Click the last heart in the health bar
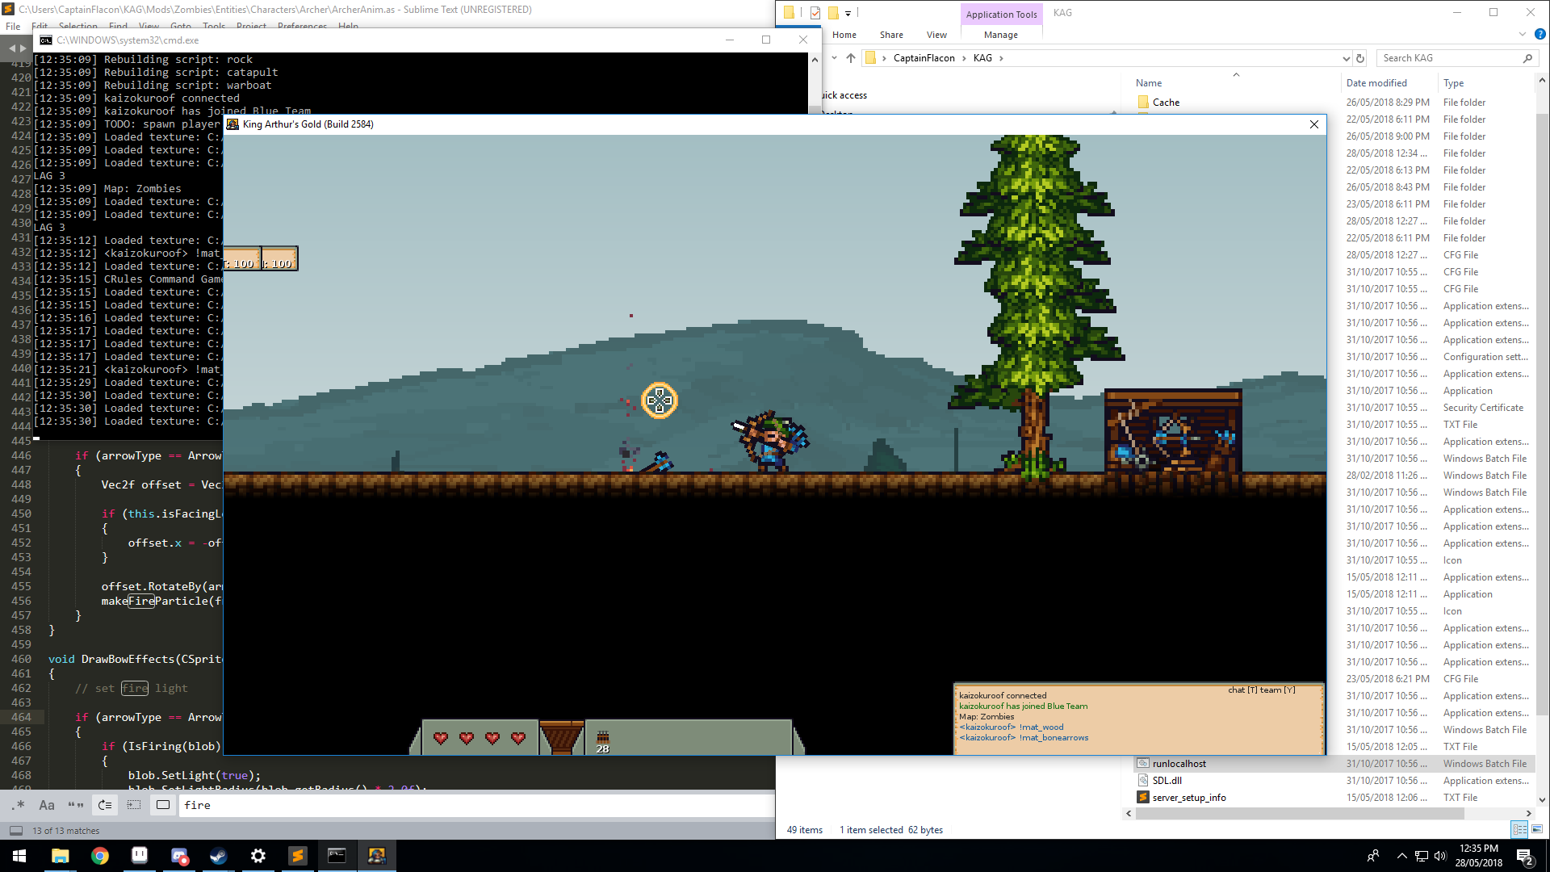The image size is (1550, 872). point(518,738)
